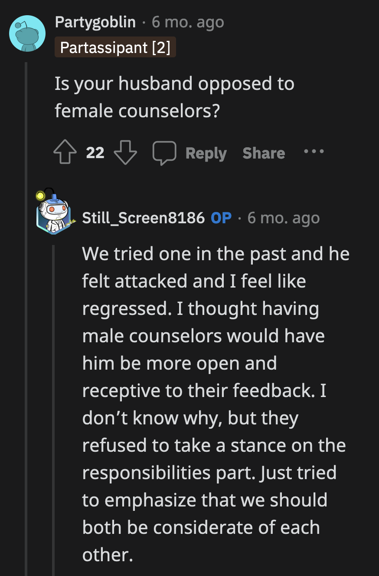Click the 6 mo. ago timestamp on top comment
The height and width of the screenshot is (576, 379).
[x=187, y=22]
